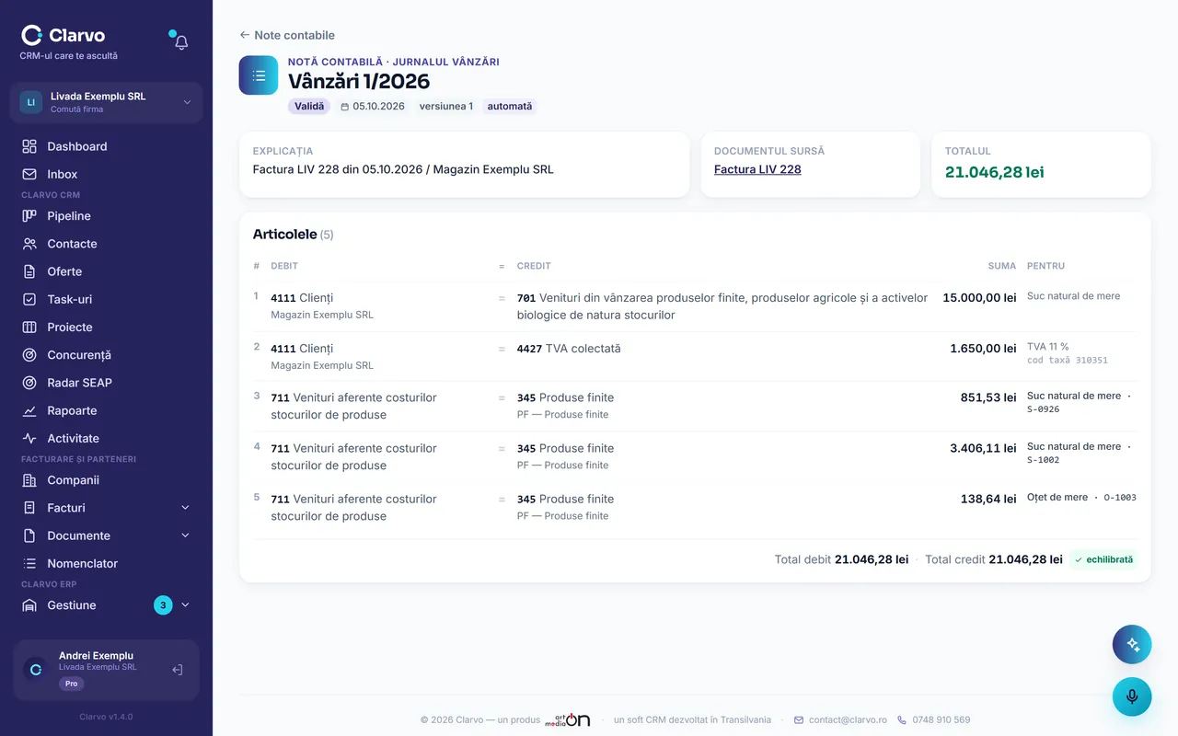Screen dimensions: 1178x736
Task: Go to Gestiune section
Action: [72, 605]
